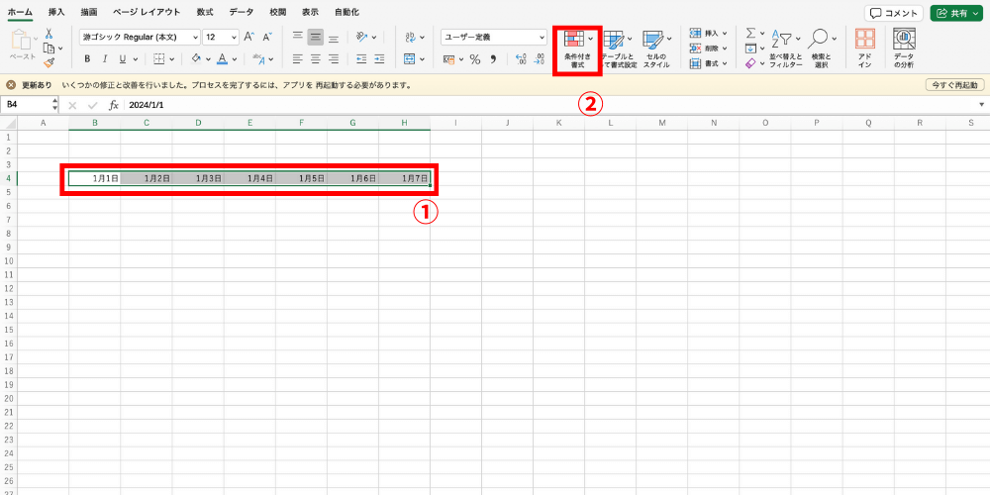
Task: Click 今すぐ再起動 restart button
Action: 954,84
